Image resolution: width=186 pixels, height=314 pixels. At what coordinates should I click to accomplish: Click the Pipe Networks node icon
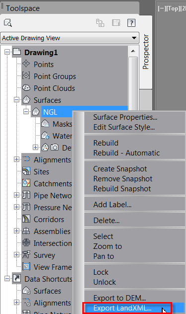click(26, 195)
